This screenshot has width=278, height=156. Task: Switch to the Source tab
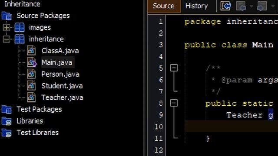164,6
